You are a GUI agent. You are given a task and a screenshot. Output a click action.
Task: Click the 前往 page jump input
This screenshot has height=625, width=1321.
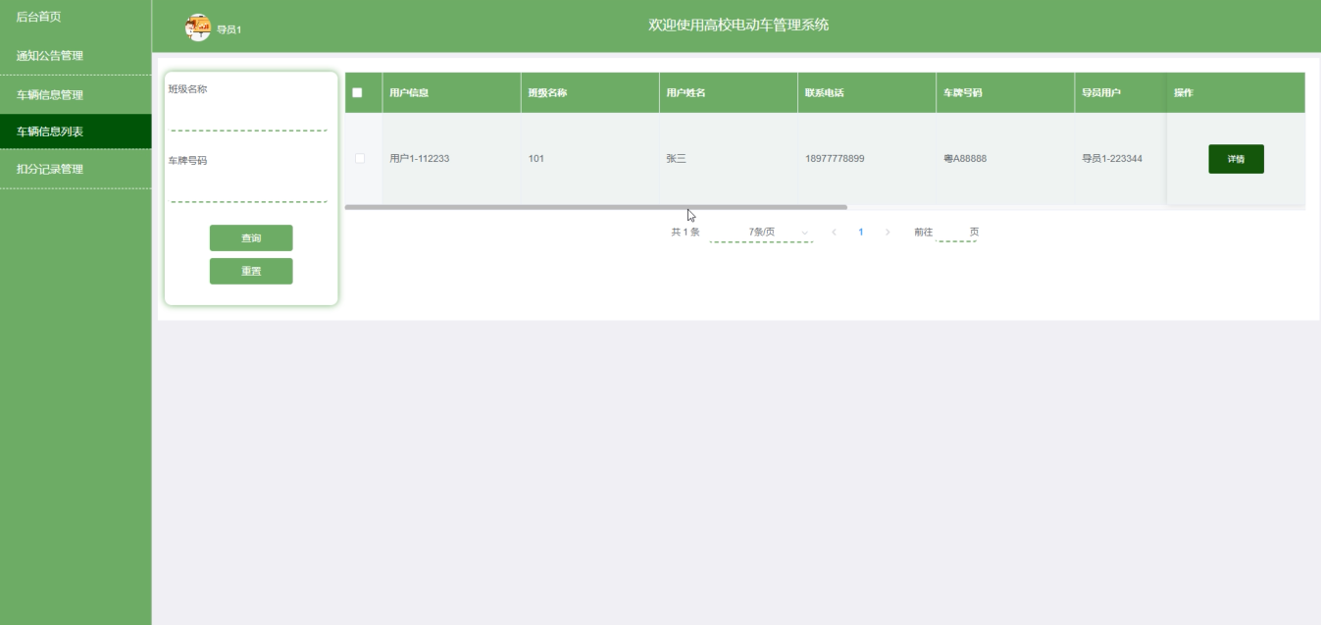957,233
